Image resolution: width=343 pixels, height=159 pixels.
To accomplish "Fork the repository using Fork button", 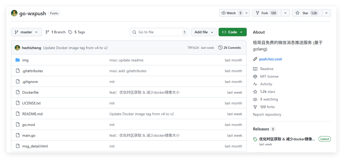I will [x=267, y=13].
